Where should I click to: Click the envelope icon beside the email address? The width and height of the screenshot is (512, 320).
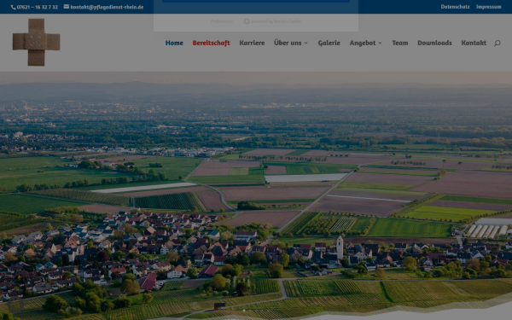click(67, 7)
